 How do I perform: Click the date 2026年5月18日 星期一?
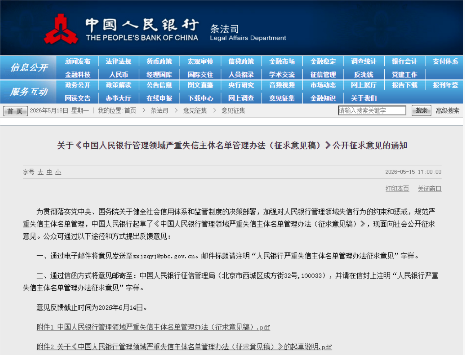(x=59, y=111)
